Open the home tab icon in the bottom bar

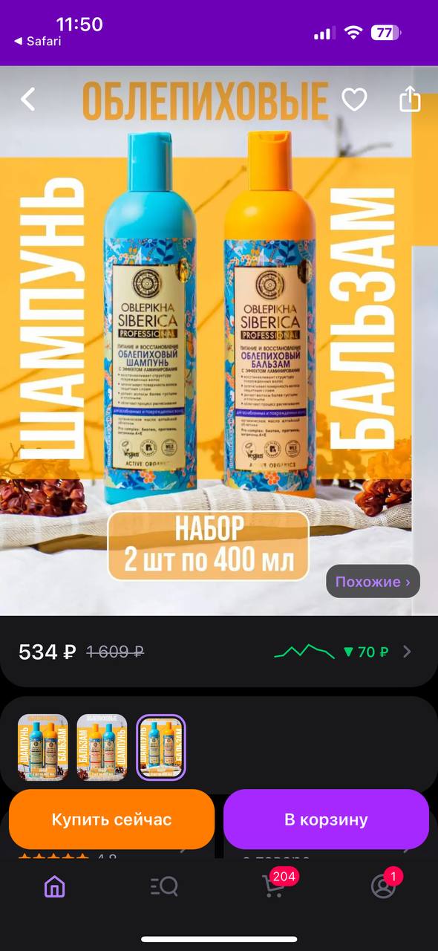54,886
